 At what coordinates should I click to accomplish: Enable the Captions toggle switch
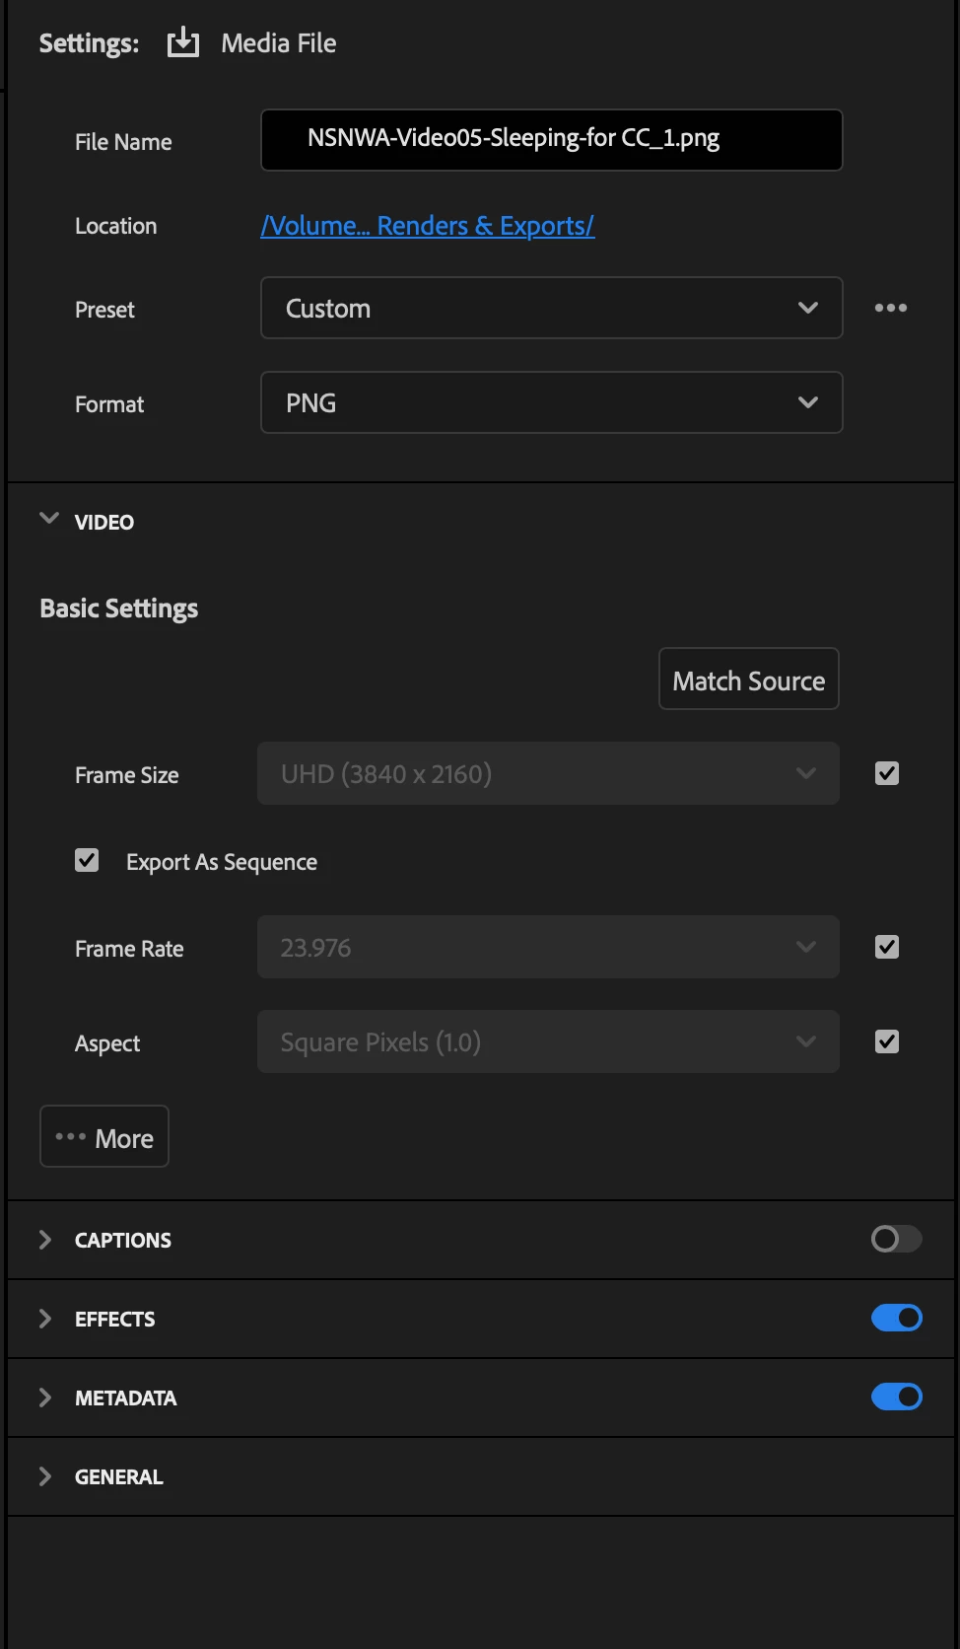pyautogui.click(x=896, y=1239)
